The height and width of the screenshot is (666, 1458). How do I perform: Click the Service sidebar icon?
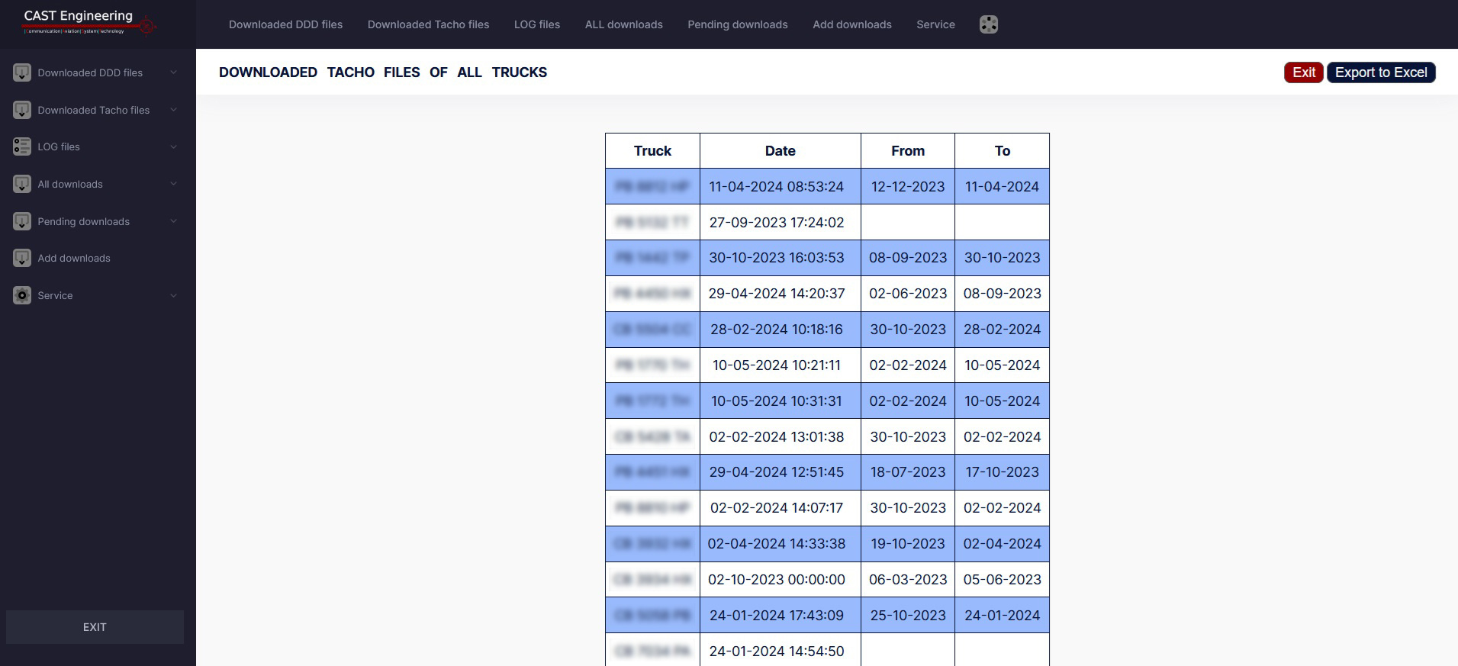[22, 295]
